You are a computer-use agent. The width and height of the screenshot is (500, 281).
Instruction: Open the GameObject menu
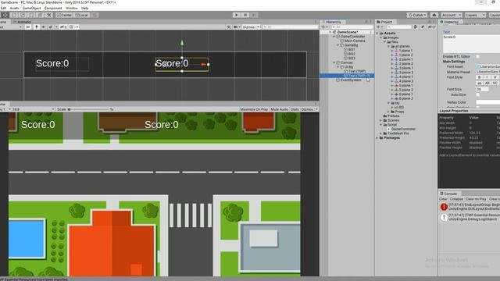point(31,8)
